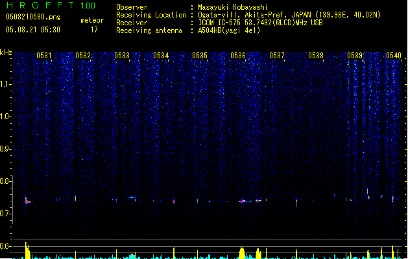The image size is (408, 259).
Task: Click the Receiving Location label
Action: click(x=151, y=15)
